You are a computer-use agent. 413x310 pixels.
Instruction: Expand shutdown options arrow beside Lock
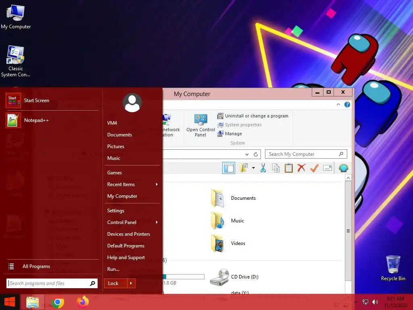pyautogui.click(x=131, y=283)
